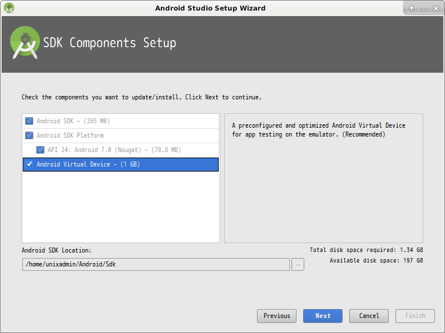Open the window menu icon in title bar
The height and width of the screenshot is (333, 445).
8,8
